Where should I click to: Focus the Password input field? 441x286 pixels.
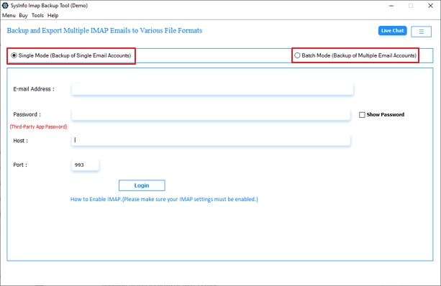click(211, 115)
